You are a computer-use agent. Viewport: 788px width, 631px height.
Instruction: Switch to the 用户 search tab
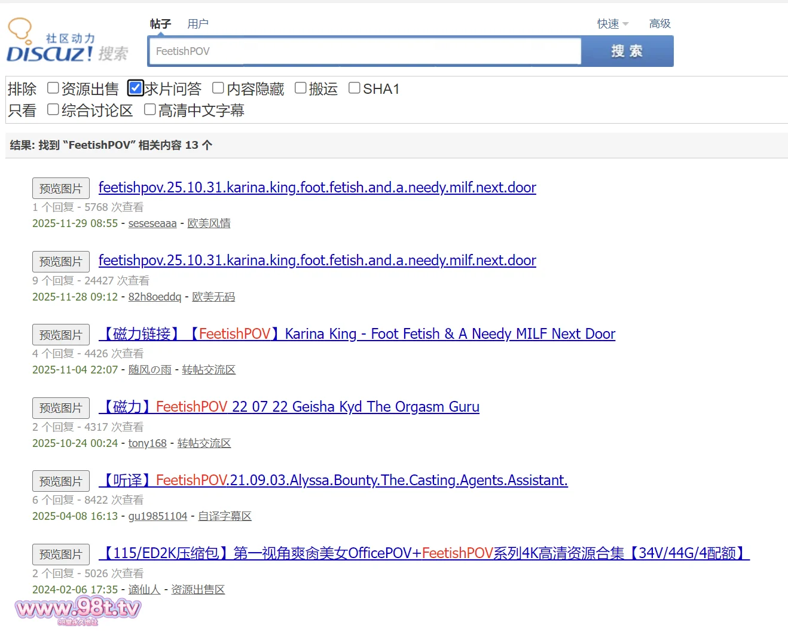point(198,24)
